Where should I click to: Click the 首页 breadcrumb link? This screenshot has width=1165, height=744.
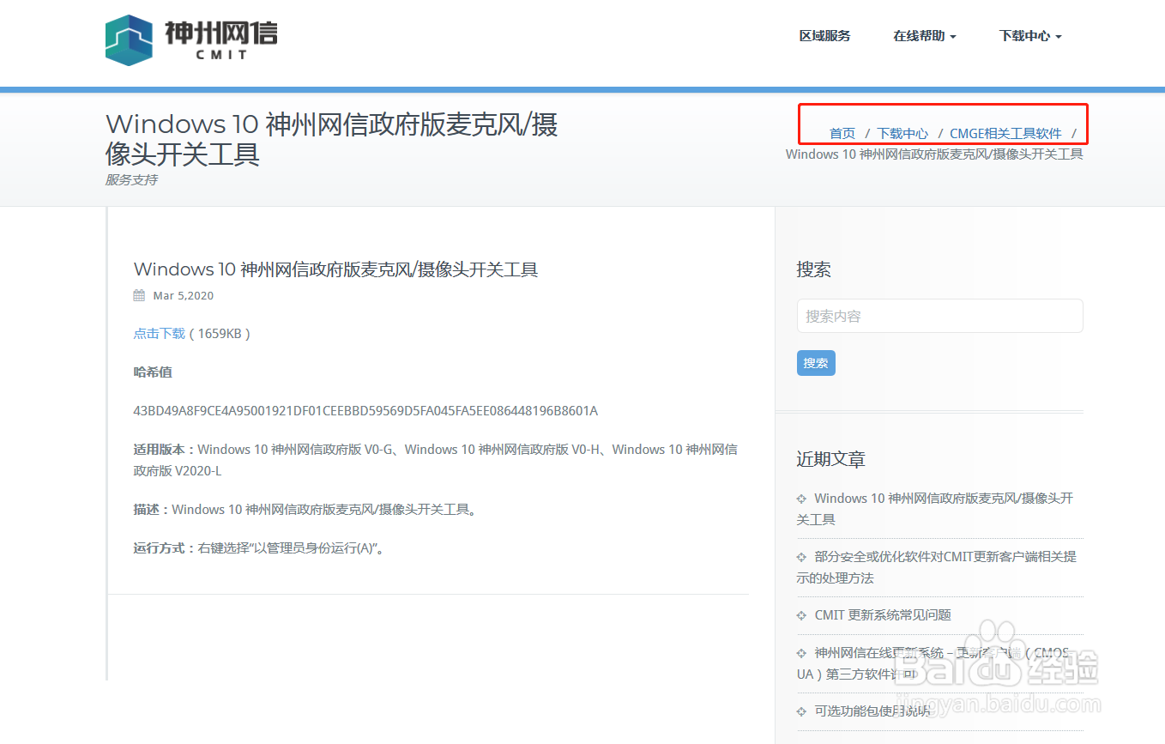(842, 133)
